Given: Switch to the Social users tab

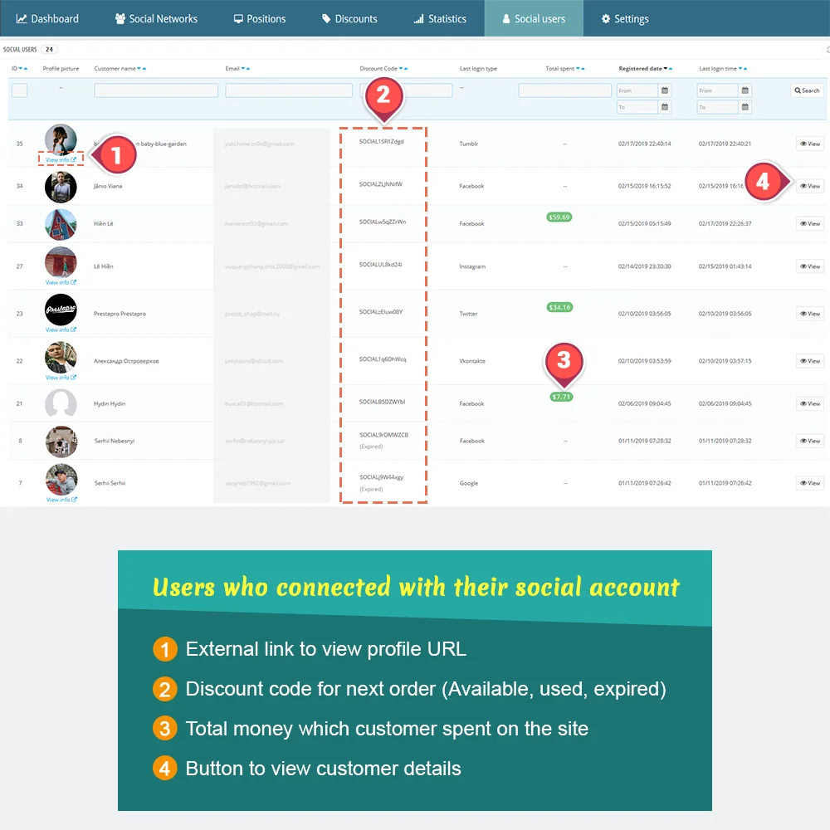Looking at the screenshot, I should 534,18.
